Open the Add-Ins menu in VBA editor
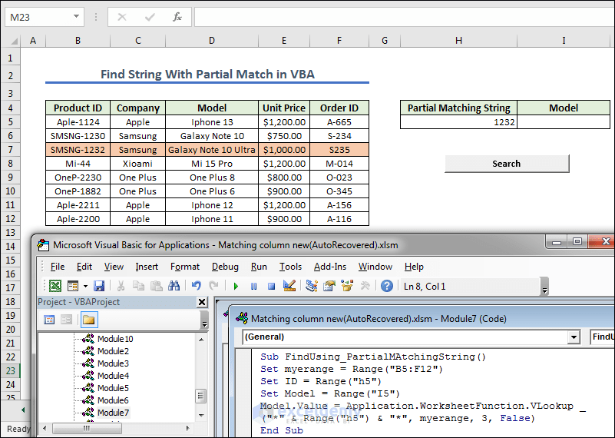Image resolution: width=615 pixels, height=438 pixels. click(330, 267)
